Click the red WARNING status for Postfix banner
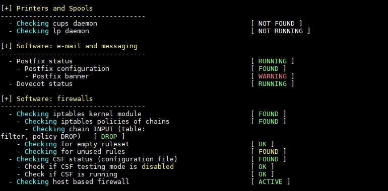This screenshot has width=388, height=191. [x=273, y=76]
